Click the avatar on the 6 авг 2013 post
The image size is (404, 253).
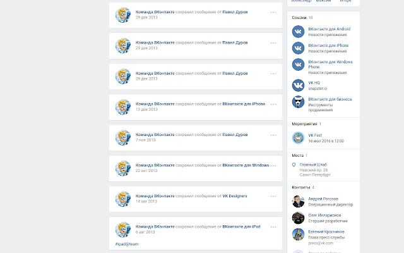pyautogui.click(x=123, y=230)
